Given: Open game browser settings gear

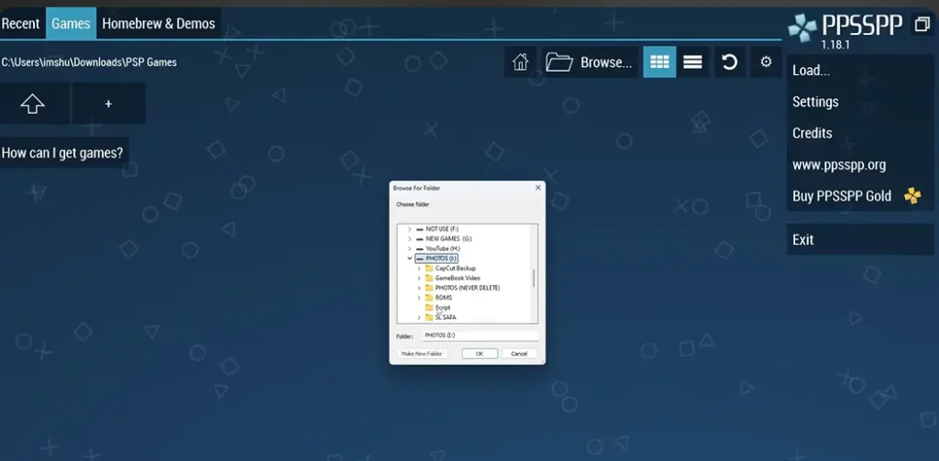Looking at the screenshot, I should [766, 61].
